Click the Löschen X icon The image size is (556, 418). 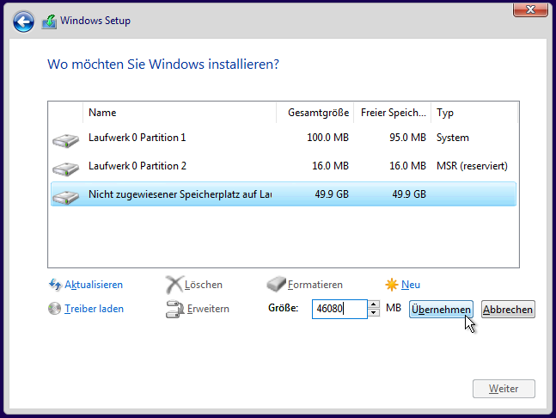point(174,285)
